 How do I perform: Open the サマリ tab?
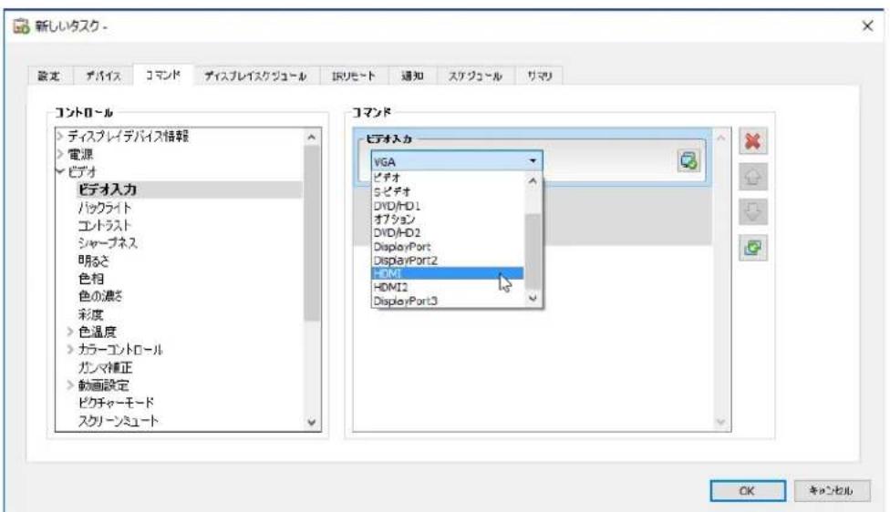coord(539,76)
